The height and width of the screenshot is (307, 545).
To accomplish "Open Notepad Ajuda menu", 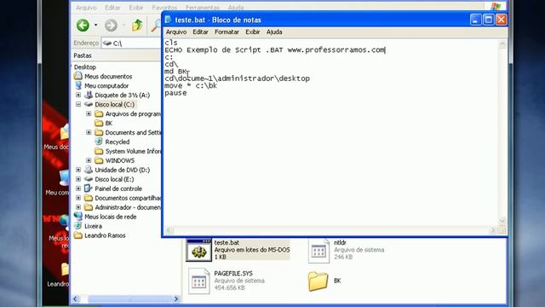I will tap(274, 32).
